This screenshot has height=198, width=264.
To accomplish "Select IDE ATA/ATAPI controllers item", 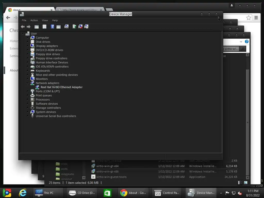I will (52, 67).
